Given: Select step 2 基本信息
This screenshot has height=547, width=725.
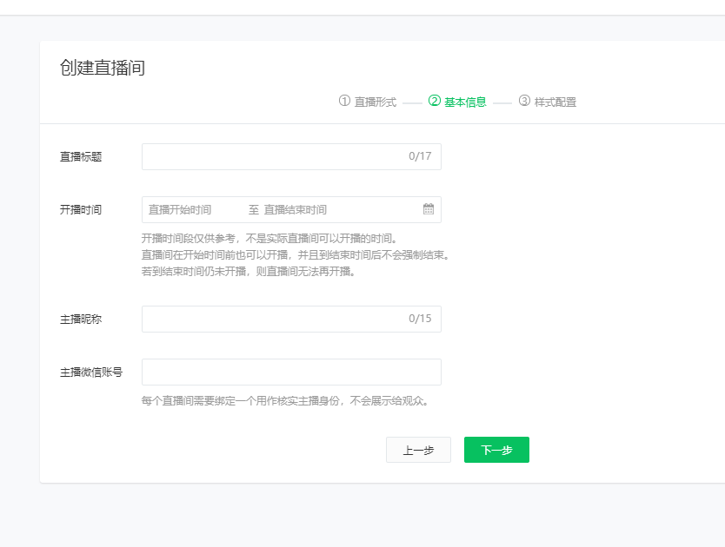Looking at the screenshot, I should [457, 102].
